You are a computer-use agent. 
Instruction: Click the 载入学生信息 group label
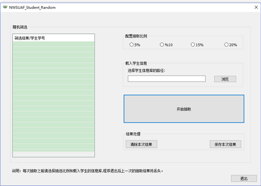click(136, 63)
